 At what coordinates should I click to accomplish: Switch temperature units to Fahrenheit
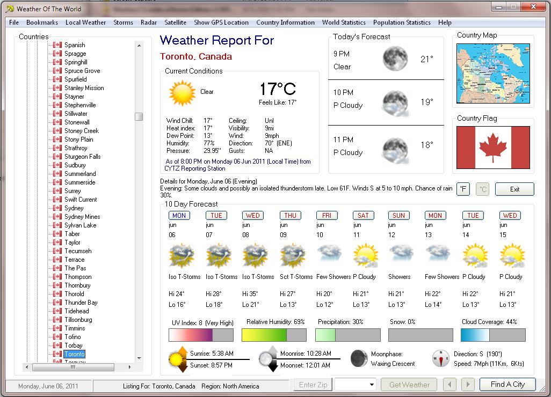463,189
